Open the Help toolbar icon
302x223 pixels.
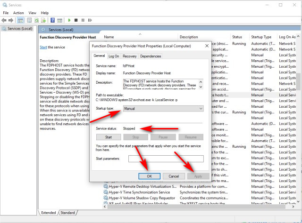click(52, 20)
